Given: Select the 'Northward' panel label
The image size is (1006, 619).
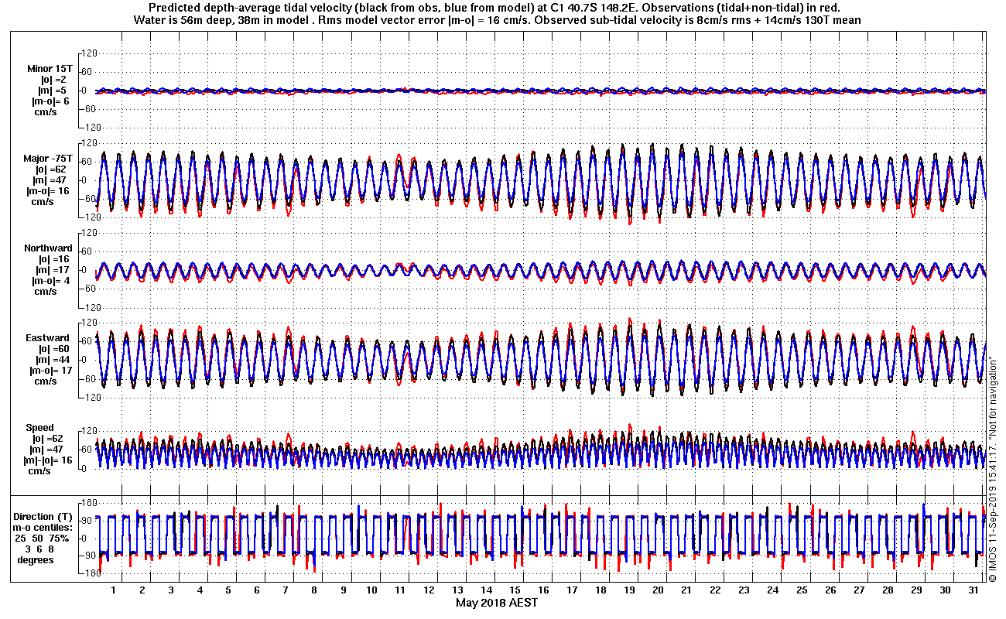Looking at the screenshot, I should [x=47, y=248].
